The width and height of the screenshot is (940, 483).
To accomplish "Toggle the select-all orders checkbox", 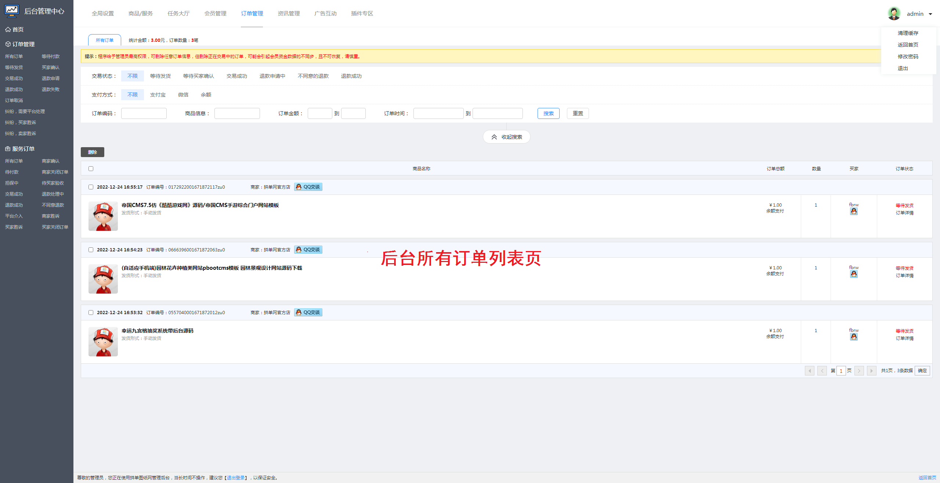I will tap(91, 169).
